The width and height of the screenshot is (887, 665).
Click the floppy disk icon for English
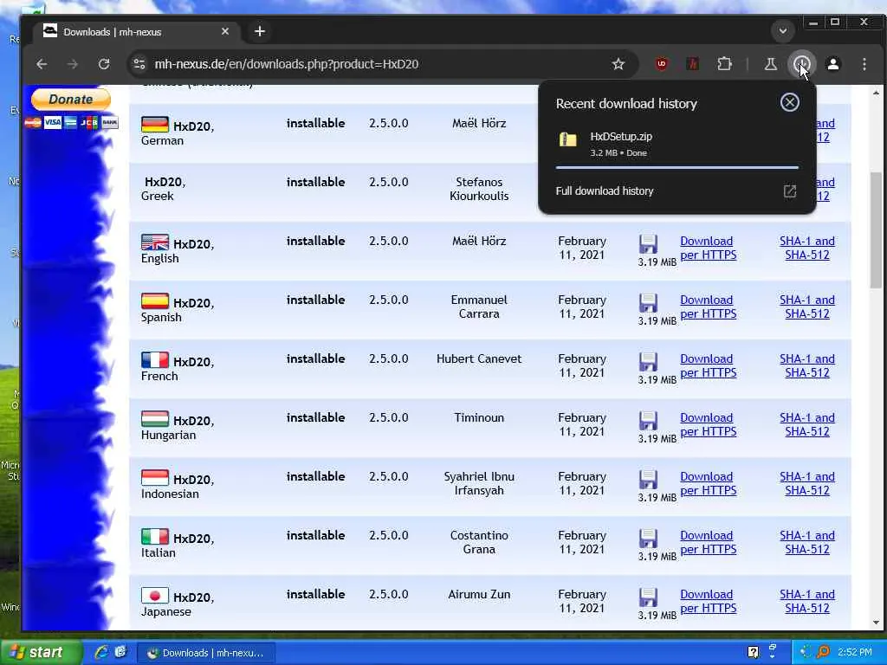tap(648, 243)
